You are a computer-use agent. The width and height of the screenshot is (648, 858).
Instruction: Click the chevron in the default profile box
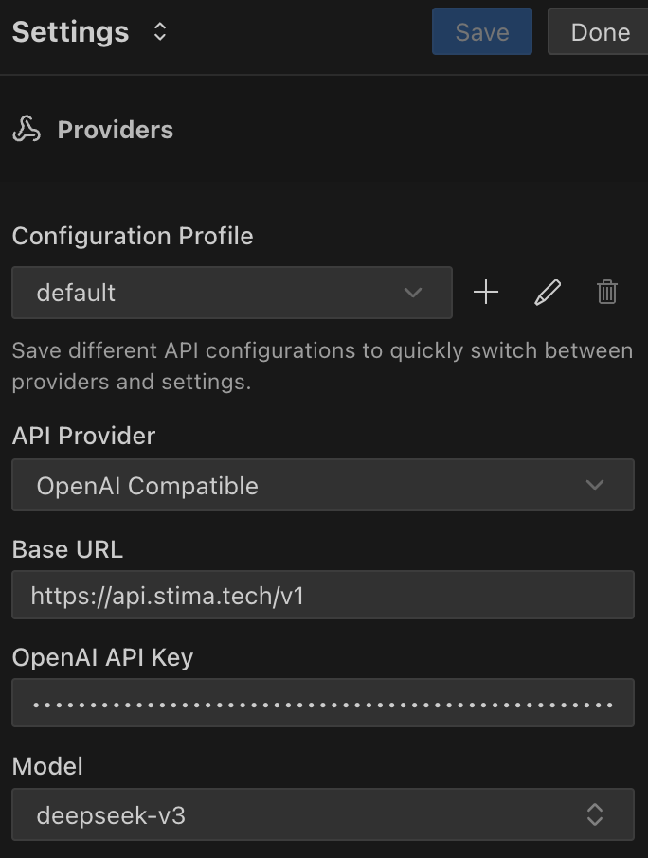[413, 293]
